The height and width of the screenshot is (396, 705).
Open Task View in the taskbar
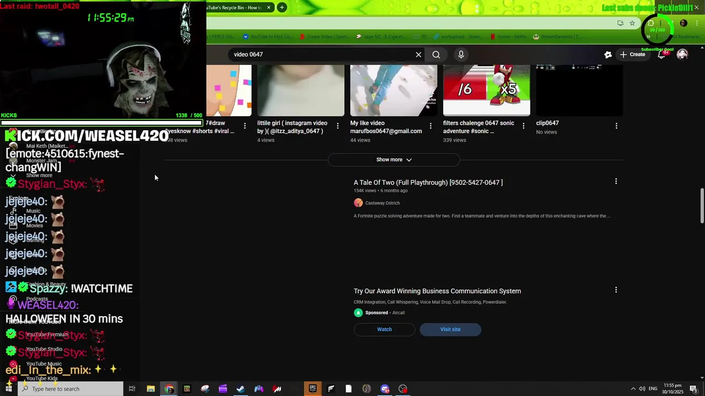coord(132,389)
